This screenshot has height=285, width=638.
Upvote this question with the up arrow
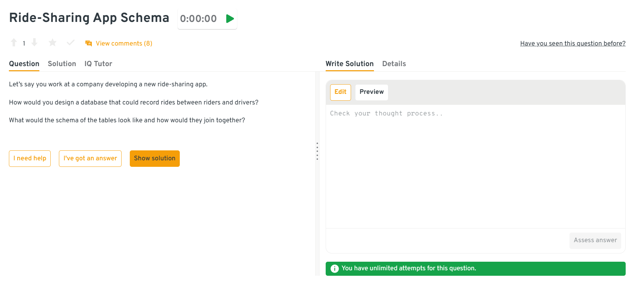[14, 42]
